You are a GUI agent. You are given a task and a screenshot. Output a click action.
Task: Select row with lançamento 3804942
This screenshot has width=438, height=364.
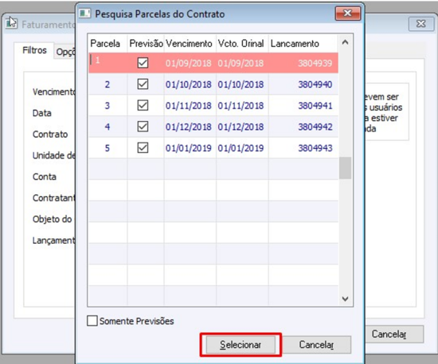point(213,127)
